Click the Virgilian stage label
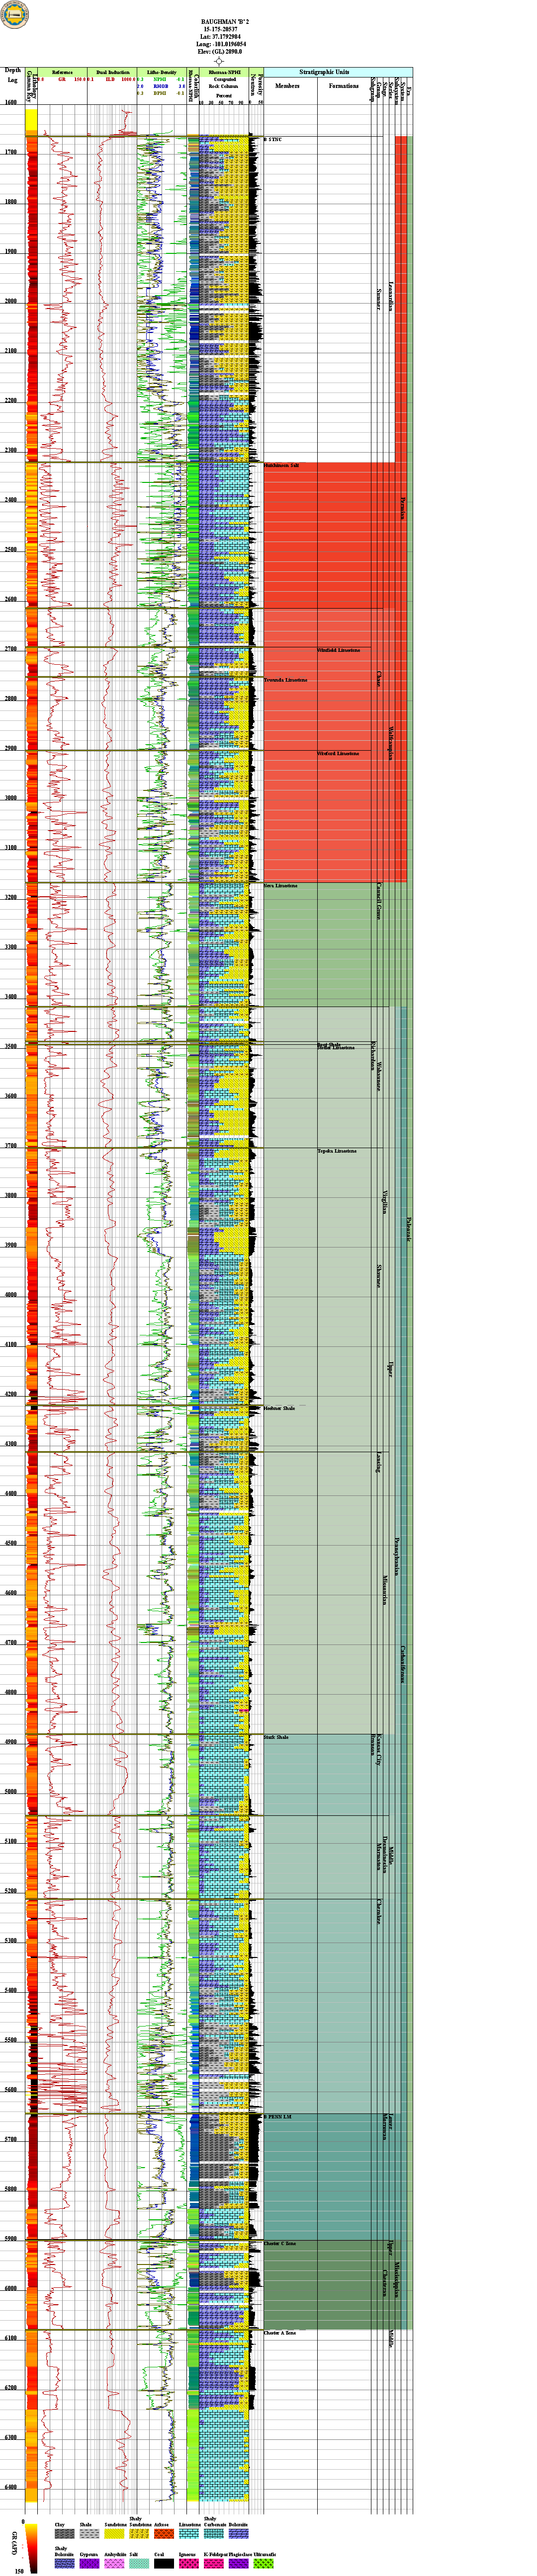 pos(385,1203)
